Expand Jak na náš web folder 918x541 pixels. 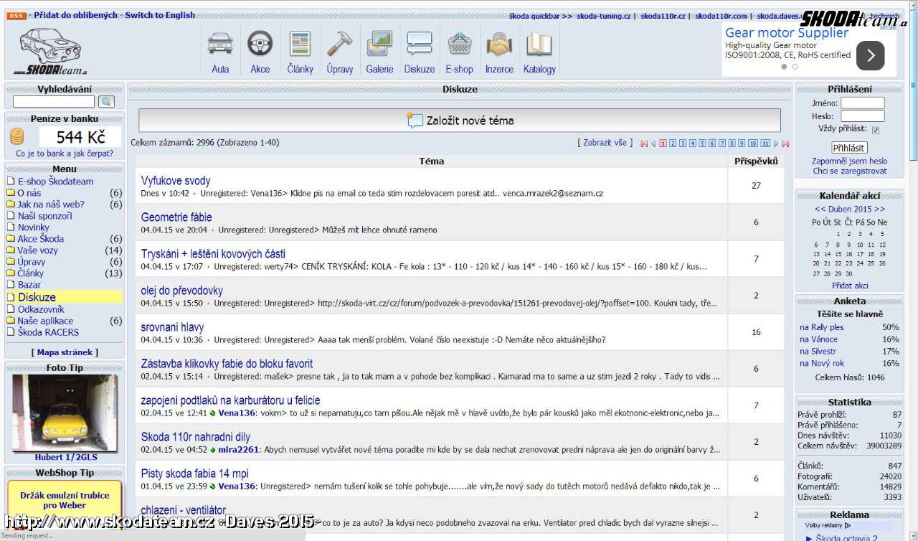[x=11, y=204]
